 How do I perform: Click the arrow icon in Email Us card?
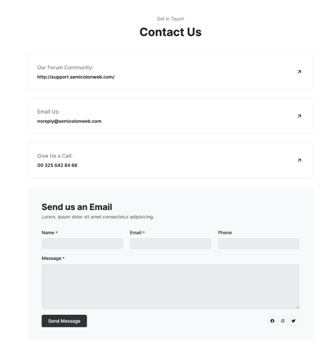pyautogui.click(x=299, y=116)
